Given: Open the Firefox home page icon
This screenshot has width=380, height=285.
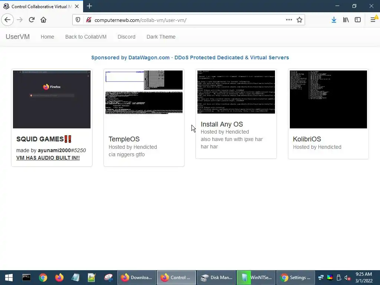Looking at the screenshot, I should (43, 20).
